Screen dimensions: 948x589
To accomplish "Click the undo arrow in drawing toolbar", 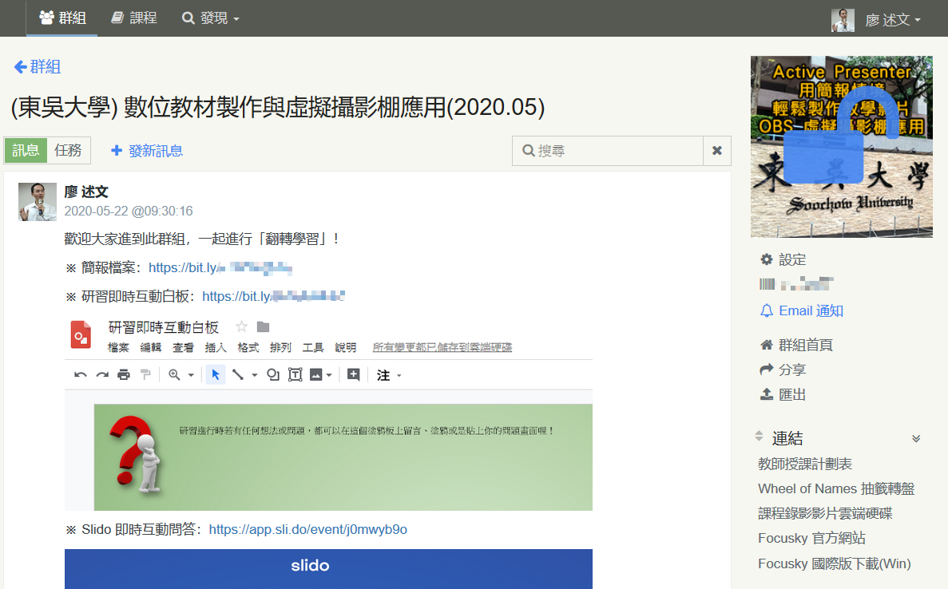I will (x=81, y=375).
